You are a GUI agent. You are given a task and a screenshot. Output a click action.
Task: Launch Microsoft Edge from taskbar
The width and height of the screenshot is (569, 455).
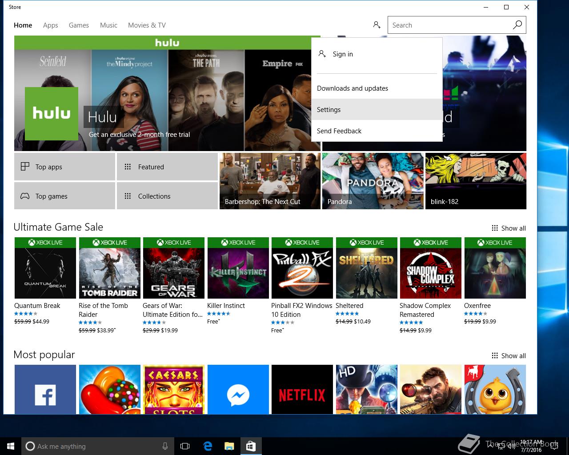pyautogui.click(x=208, y=446)
